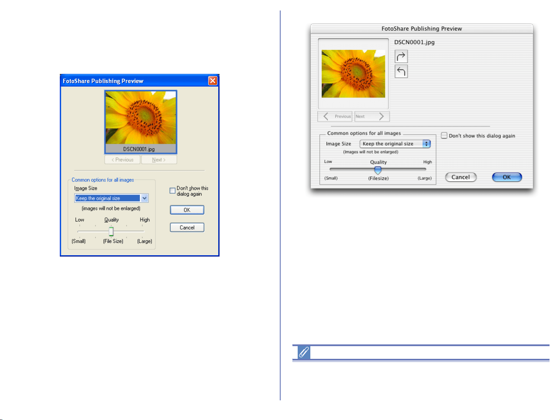Click DSCN0001.jpg caption under Windows thumbnail

pyautogui.click(x=139, y=149)
